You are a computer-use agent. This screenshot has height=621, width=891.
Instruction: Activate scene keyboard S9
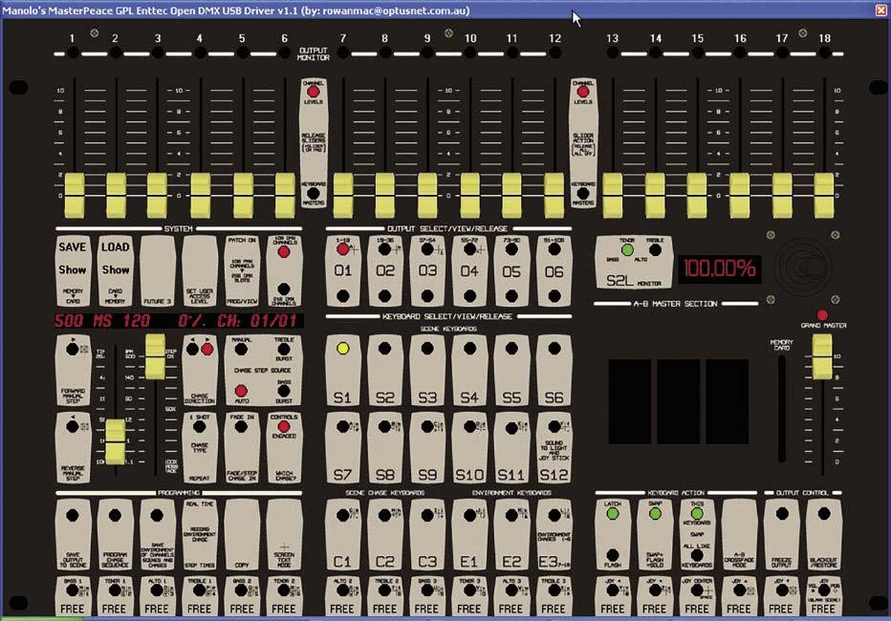click(x=427, y=448)
